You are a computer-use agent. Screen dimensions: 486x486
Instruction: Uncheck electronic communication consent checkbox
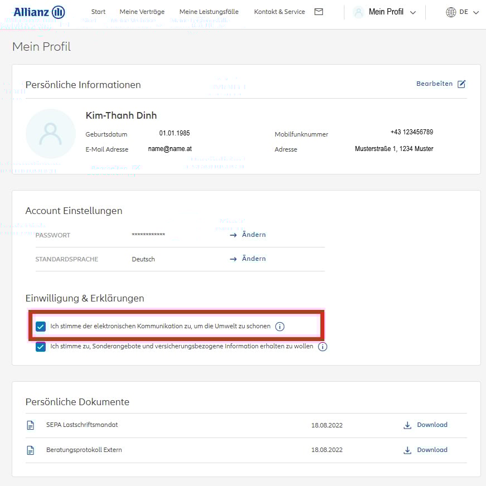coord(41,327)
